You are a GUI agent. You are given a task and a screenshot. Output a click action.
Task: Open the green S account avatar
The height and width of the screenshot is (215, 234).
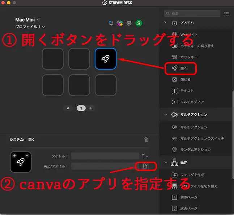(x=139, y=23)
